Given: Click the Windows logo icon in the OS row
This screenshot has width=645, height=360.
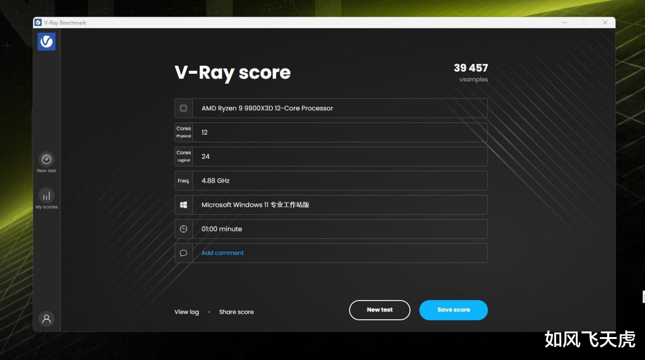Looking at the screenshot, I should coord(183,205).
